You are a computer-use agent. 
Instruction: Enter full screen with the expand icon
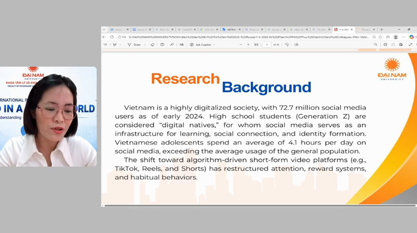tap(410, 45)
